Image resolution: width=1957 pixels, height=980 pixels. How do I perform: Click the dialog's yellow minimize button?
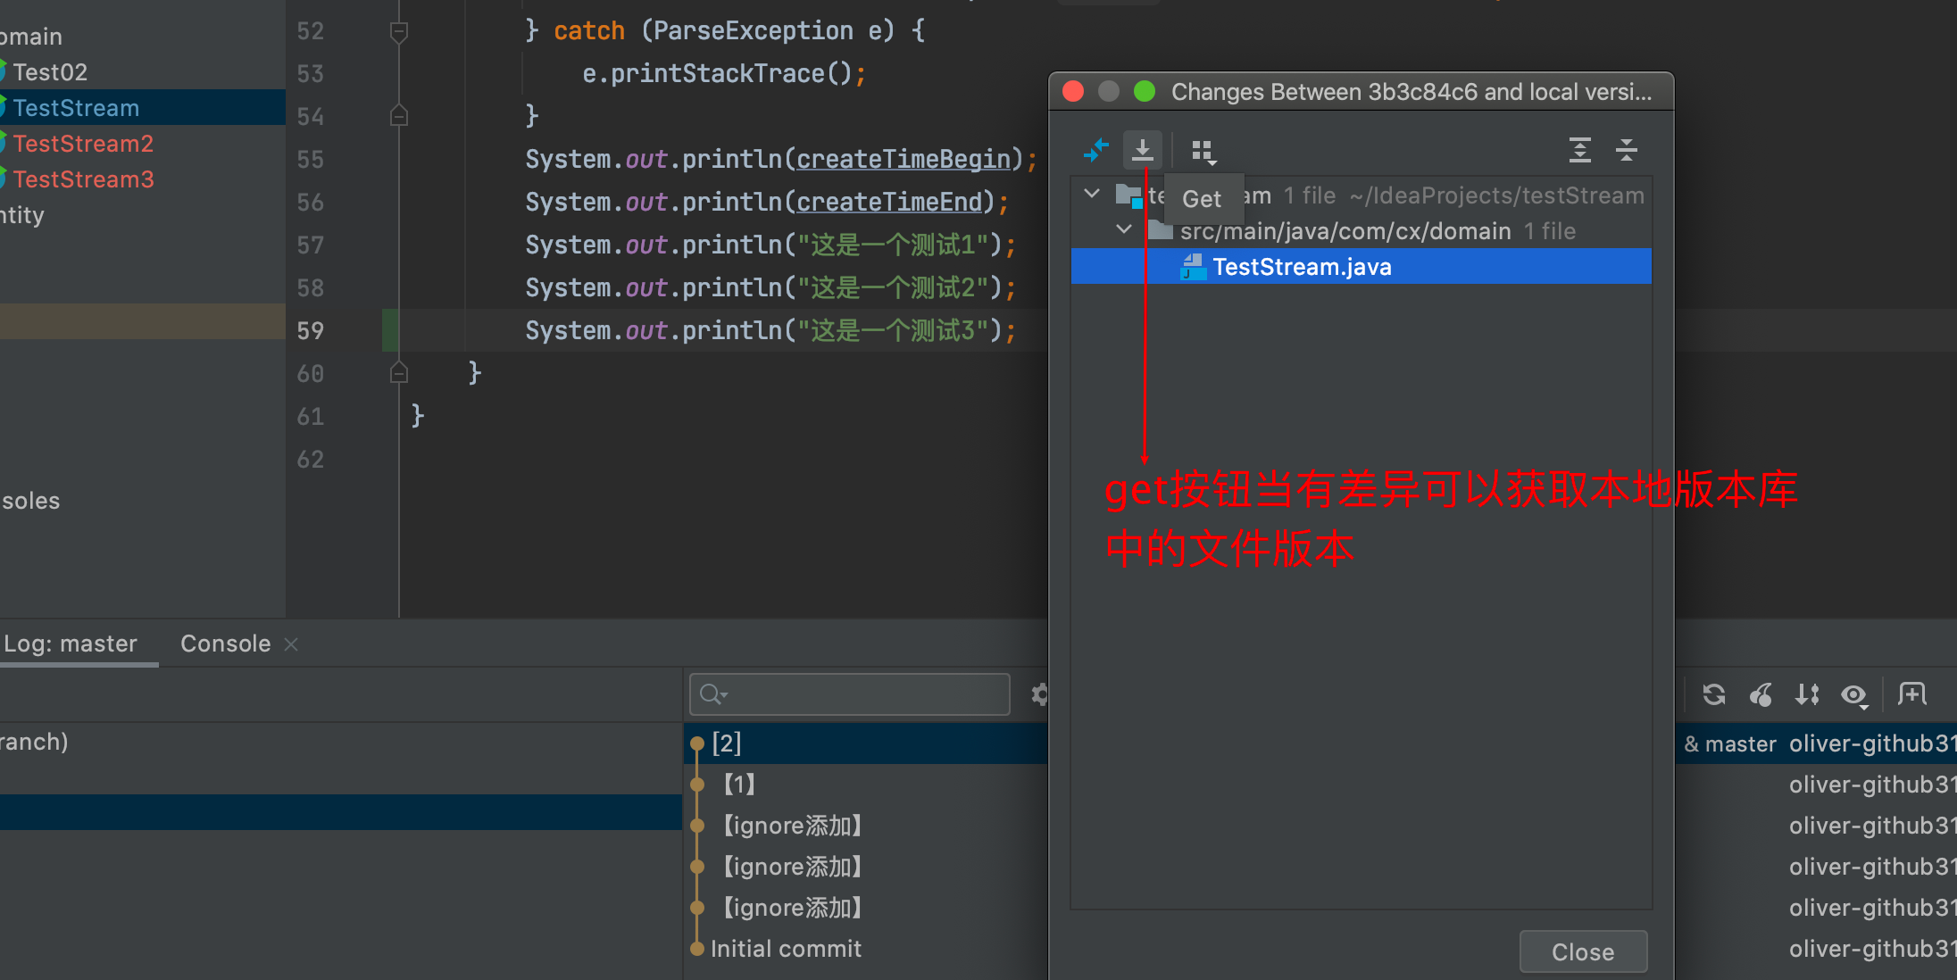(x=1109, y=91)
